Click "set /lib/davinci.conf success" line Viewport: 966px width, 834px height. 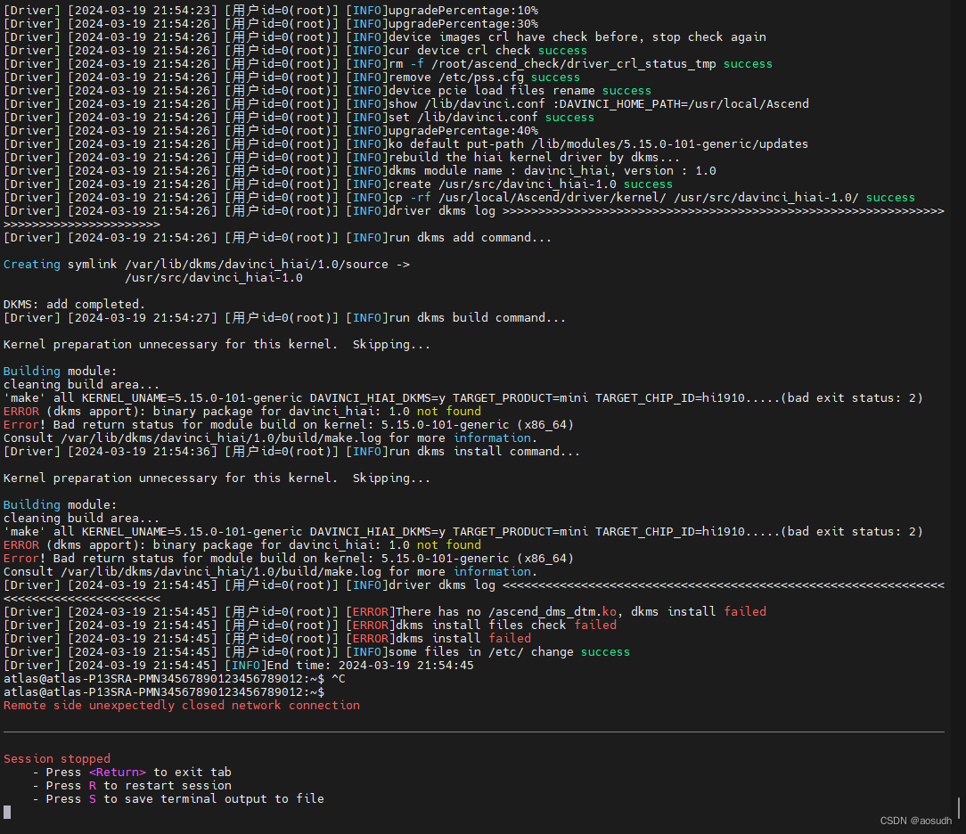pos(299,117)
